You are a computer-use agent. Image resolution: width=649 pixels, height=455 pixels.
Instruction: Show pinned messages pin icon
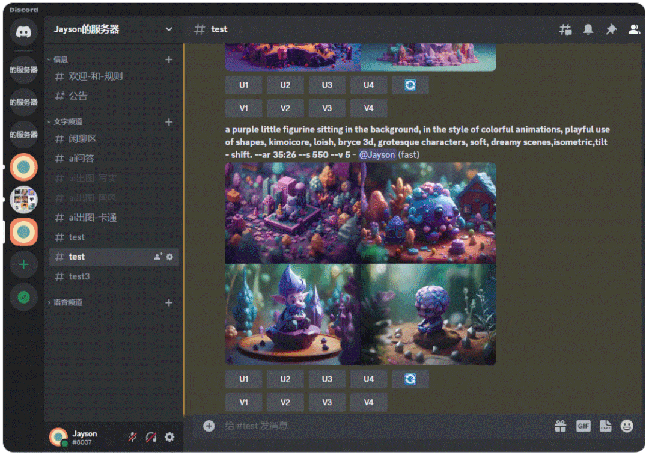click(x=611, y=29)
